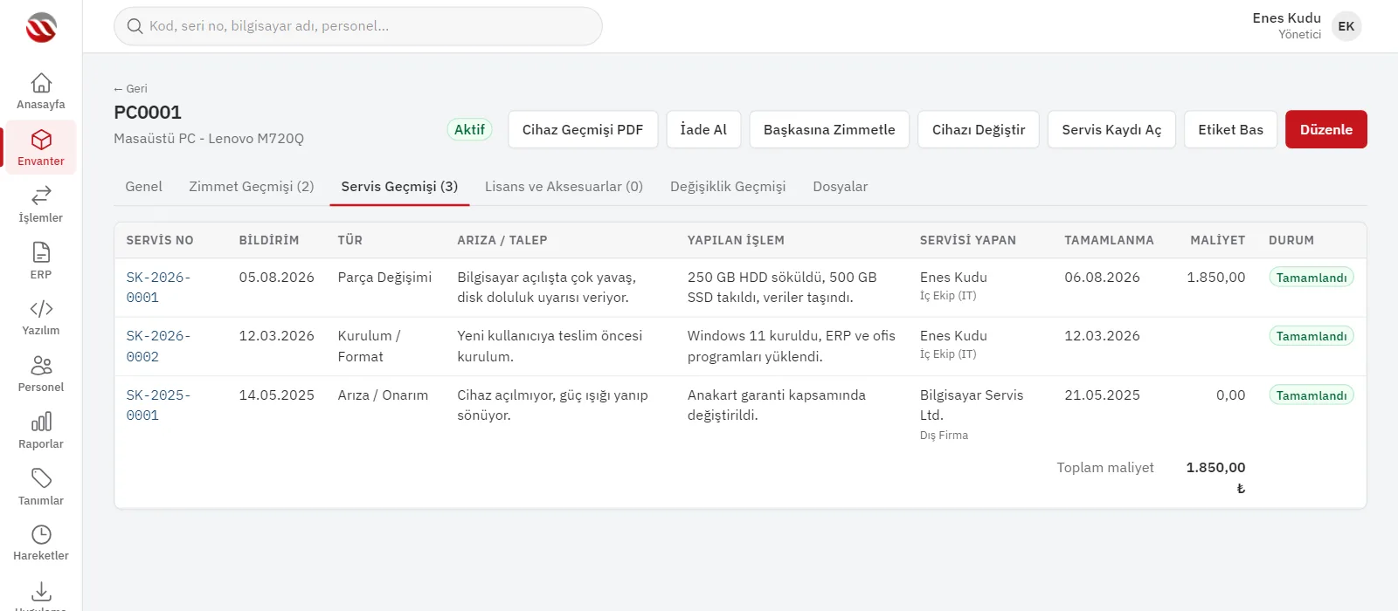Viewport: 1398px width, 611px height.
Task: Click the MALİYET column header
Action: 1217,240
